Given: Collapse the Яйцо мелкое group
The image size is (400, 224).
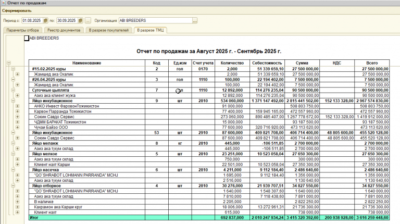Looking at the screenshot, I should (x=13, y=154).
